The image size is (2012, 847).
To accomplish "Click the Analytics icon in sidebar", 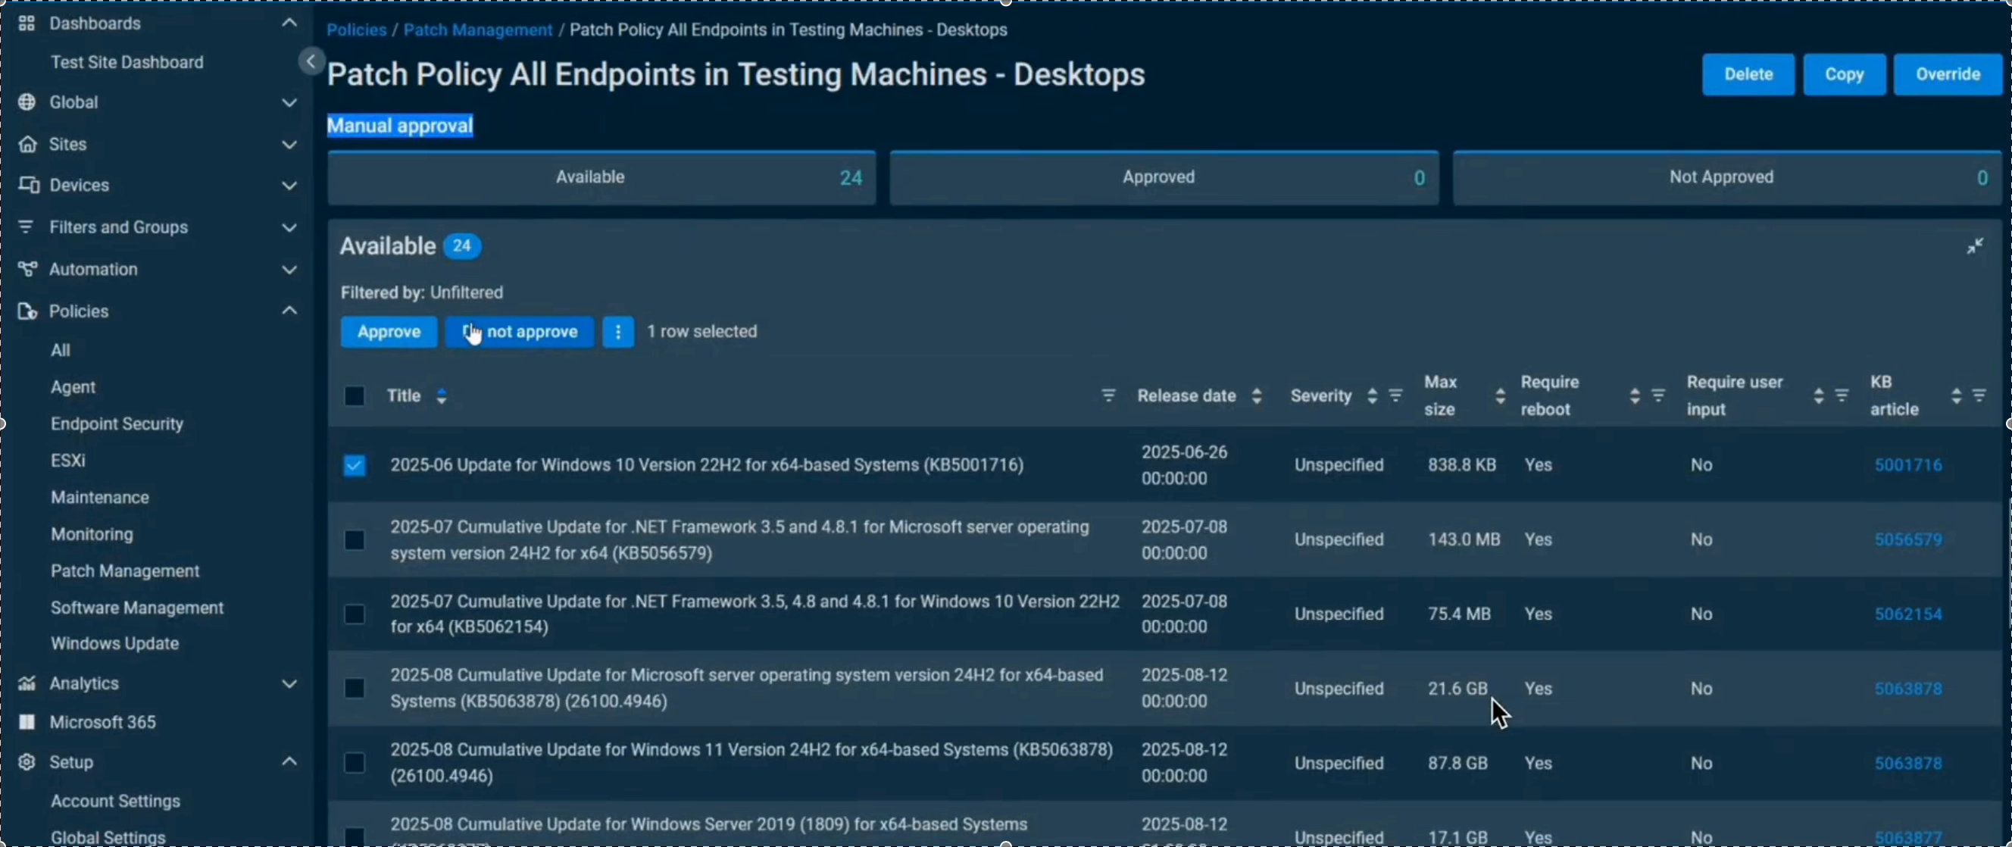I will tap(27, 683).
